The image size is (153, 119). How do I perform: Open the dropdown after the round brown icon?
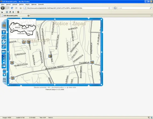click(21, 12)
